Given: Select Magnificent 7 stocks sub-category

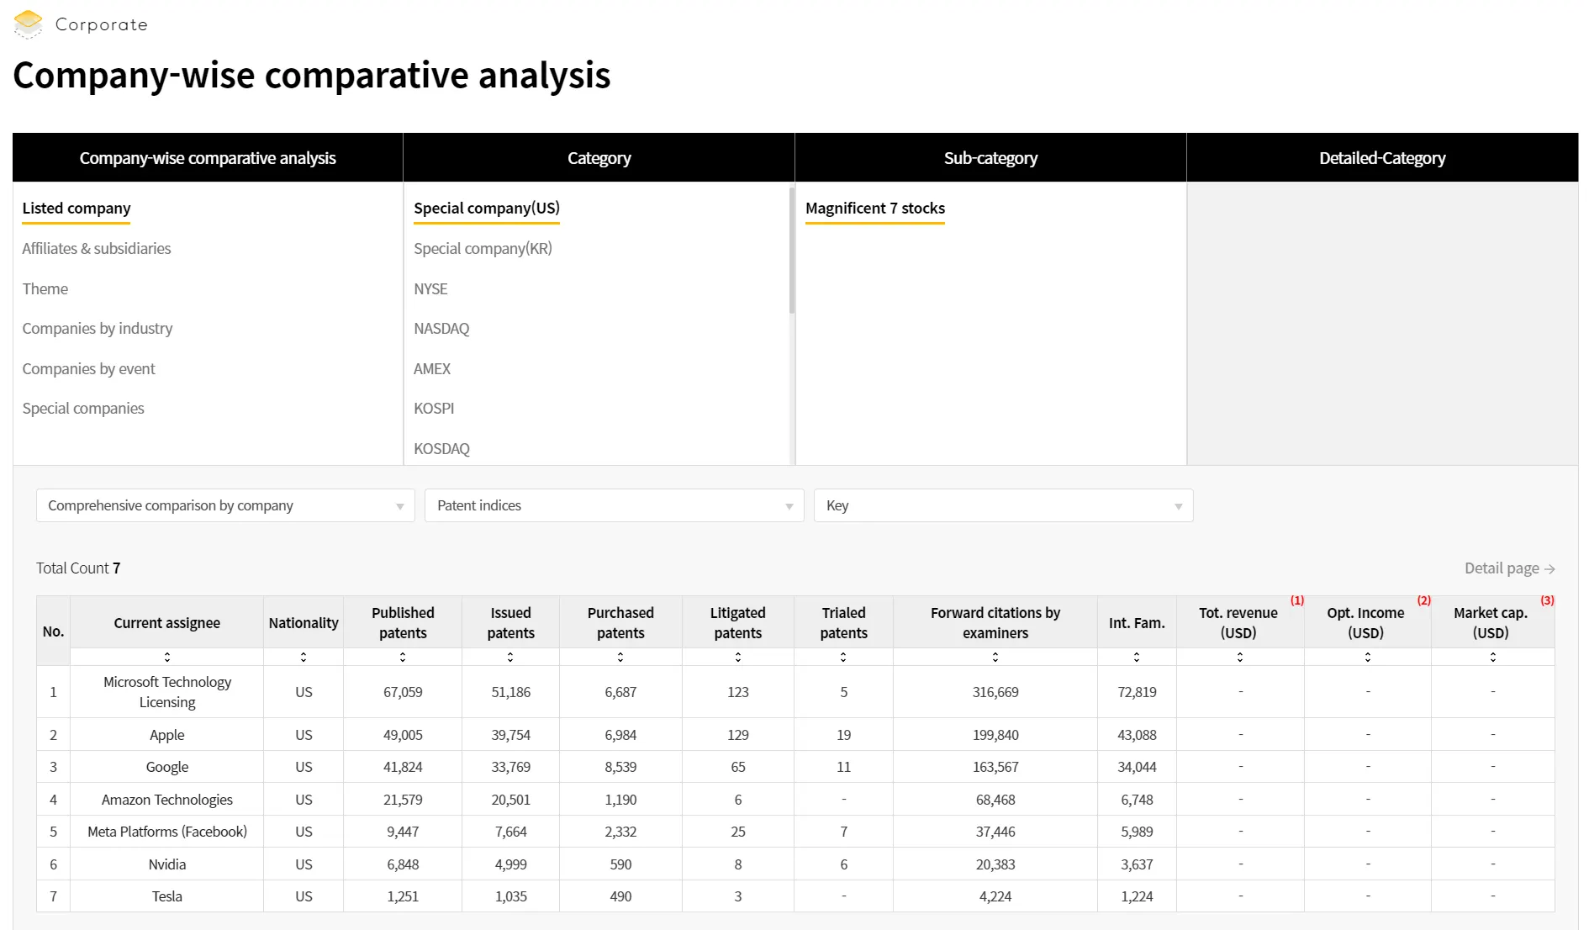Looking at the screenshot, I should [875, 209].
